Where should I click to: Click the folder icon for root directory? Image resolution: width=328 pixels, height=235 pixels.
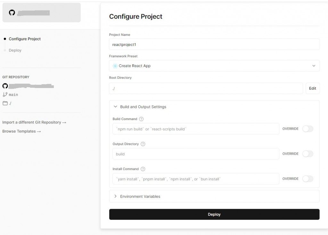[5, 103]
